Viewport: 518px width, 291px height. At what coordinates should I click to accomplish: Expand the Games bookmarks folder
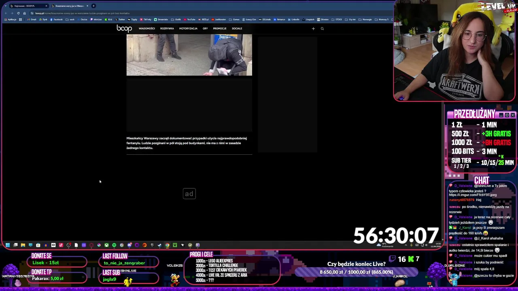234,19
